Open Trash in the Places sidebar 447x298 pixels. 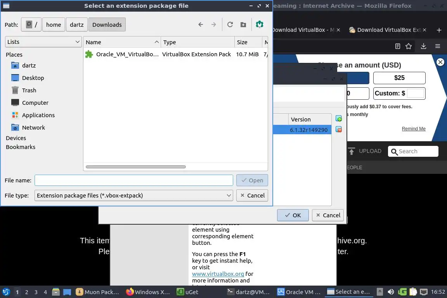tap(29, 90)
